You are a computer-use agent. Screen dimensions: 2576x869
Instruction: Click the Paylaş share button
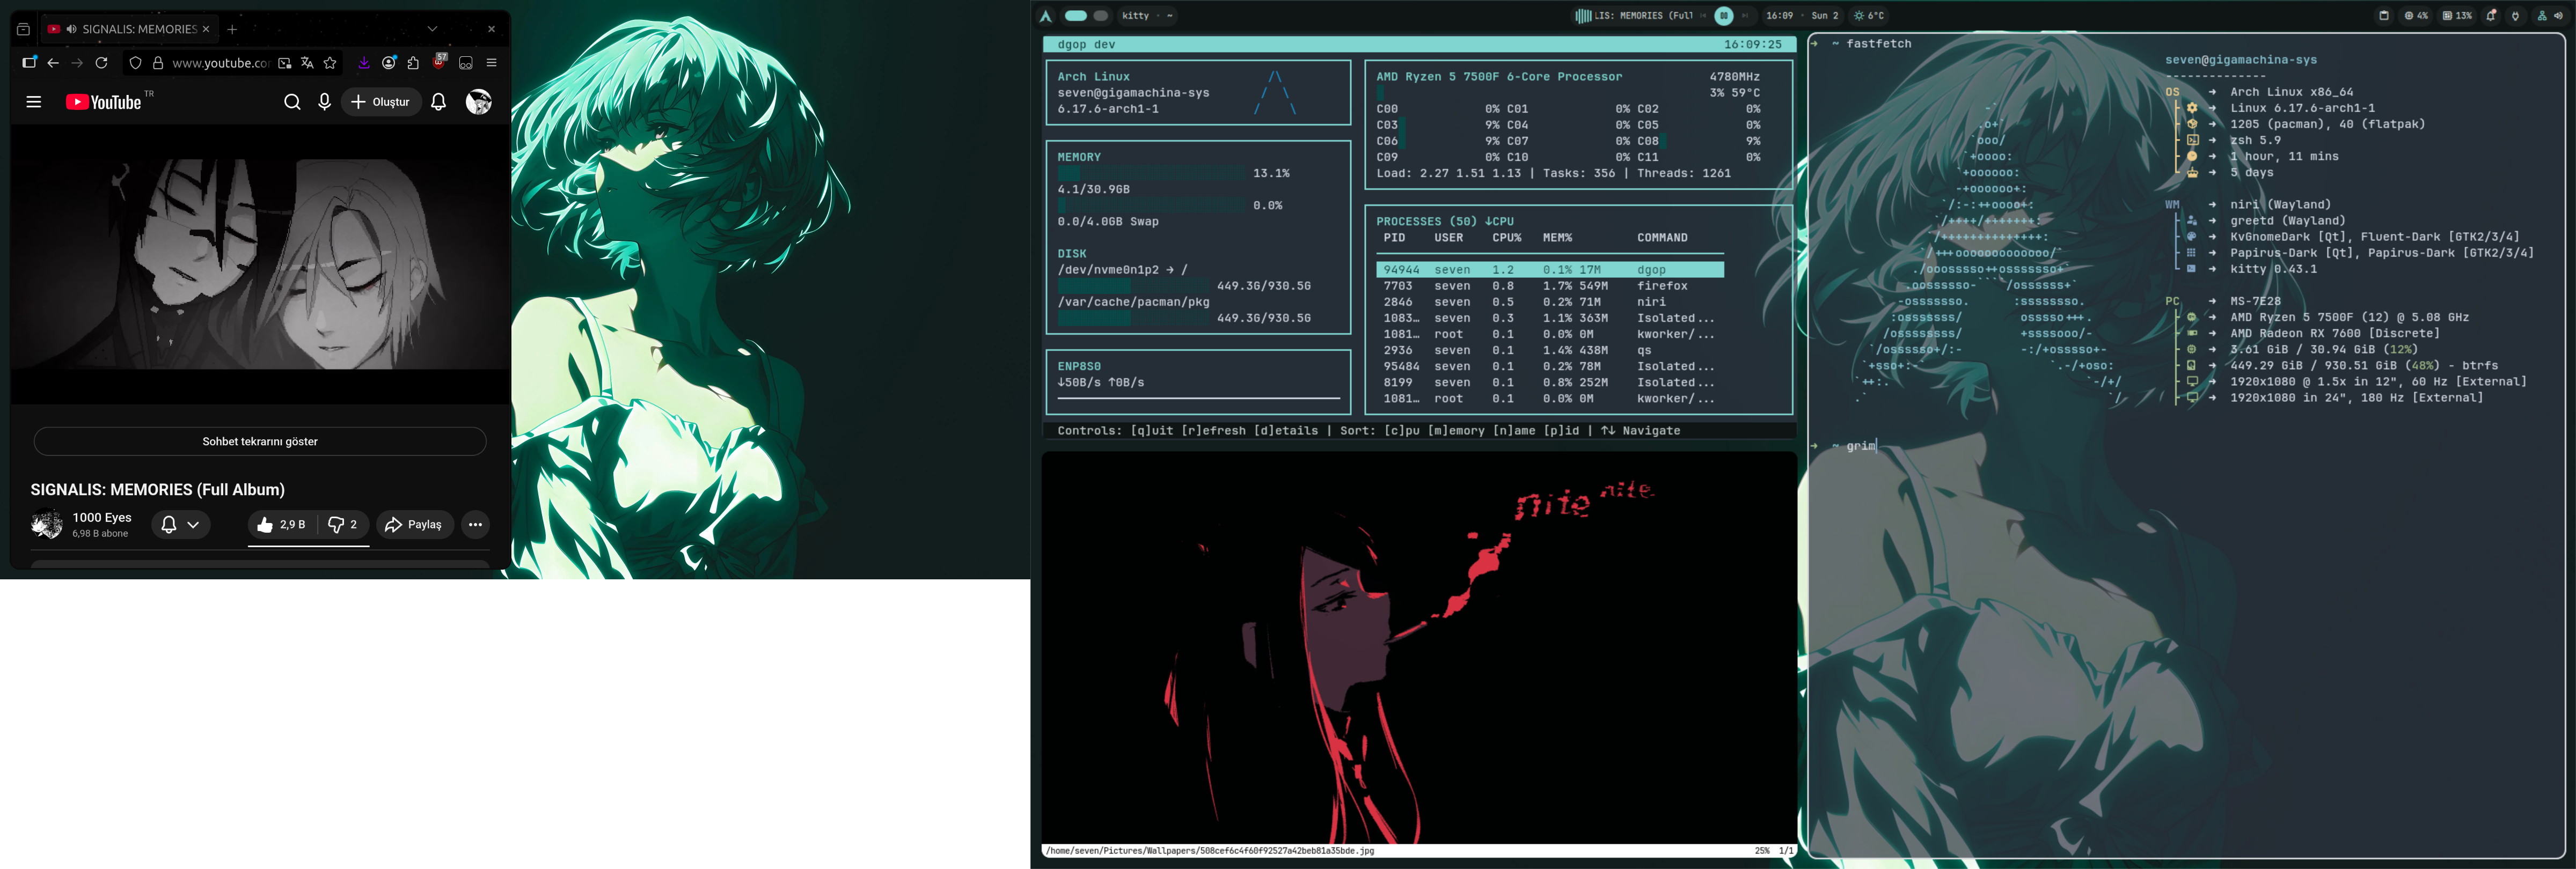[x=414, y=524]
